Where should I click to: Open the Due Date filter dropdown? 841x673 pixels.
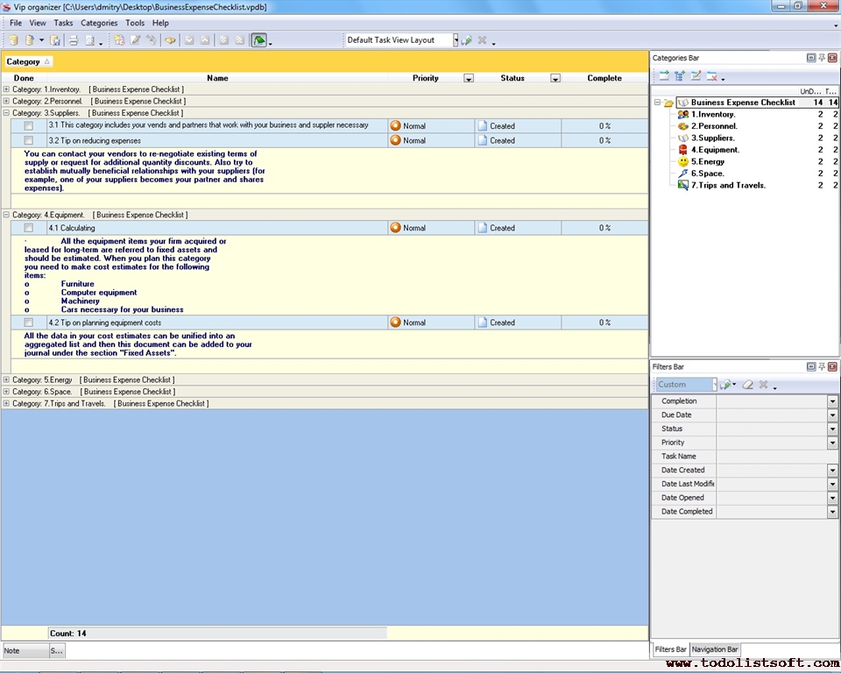pyautogui.click(x=832, y=415)
